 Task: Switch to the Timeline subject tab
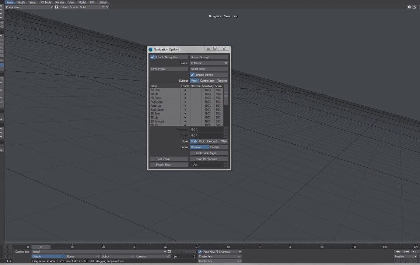(222, 81)
